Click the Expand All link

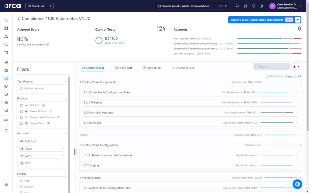(293, 76)
